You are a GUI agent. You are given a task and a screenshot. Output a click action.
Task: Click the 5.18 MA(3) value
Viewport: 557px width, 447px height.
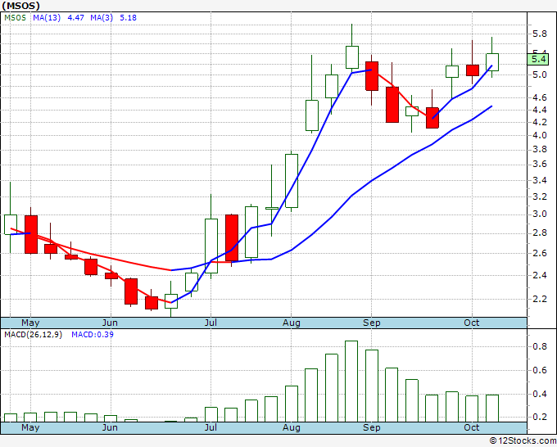tap(125, 17)
